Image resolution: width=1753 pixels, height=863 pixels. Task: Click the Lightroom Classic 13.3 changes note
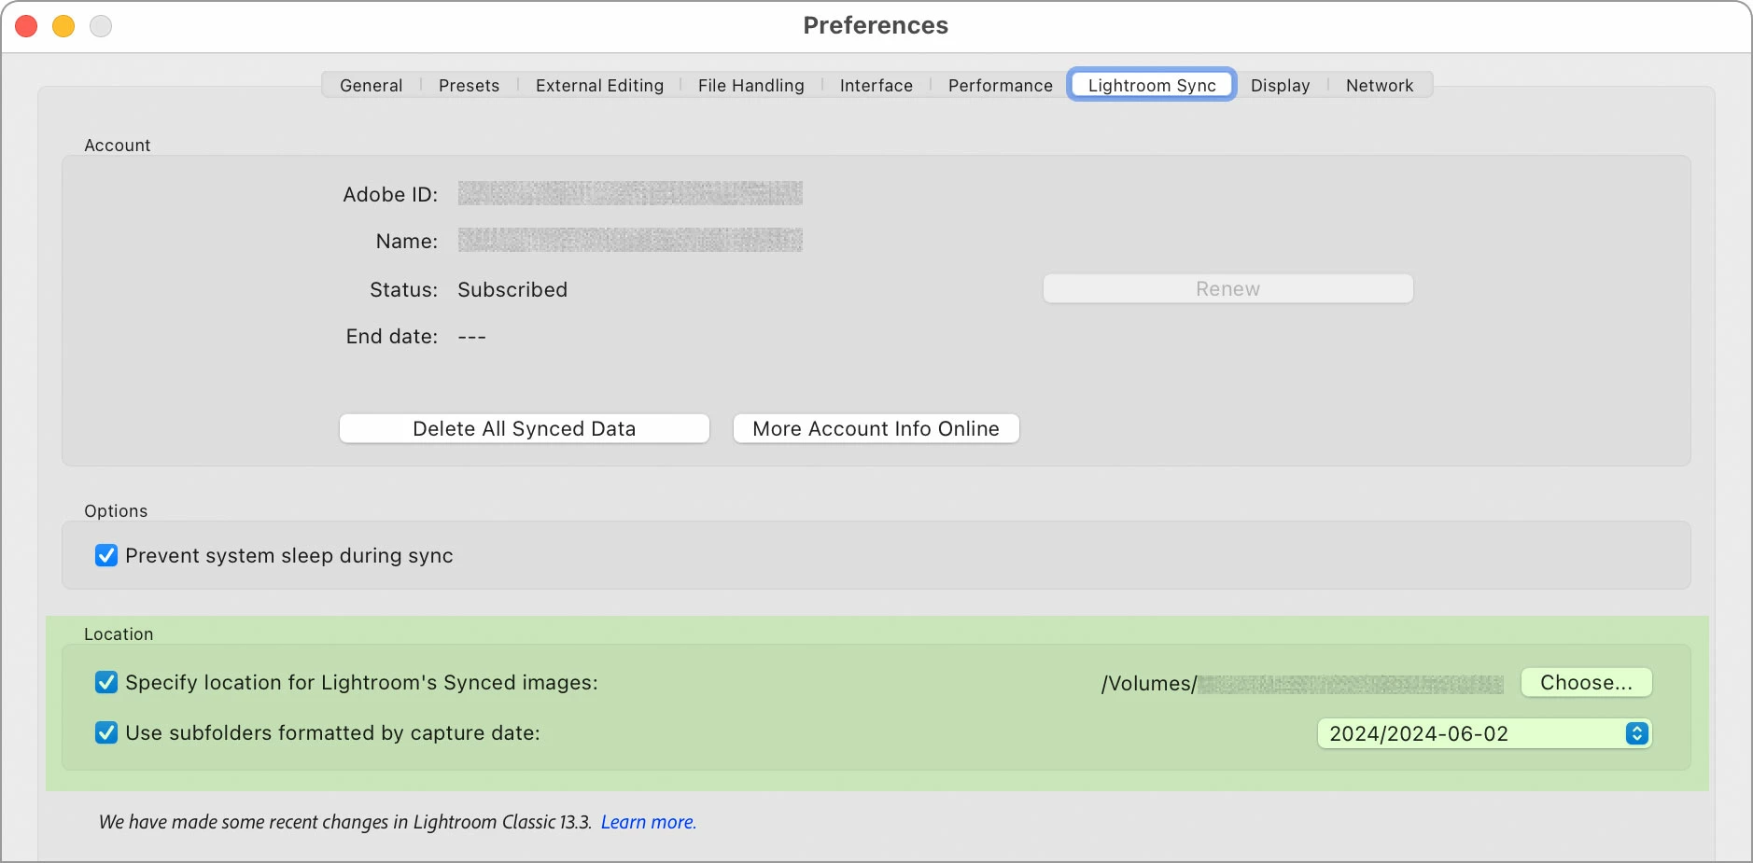(345, 822)
